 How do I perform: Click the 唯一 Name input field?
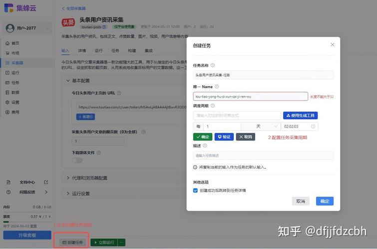click(x=251, y=97)
